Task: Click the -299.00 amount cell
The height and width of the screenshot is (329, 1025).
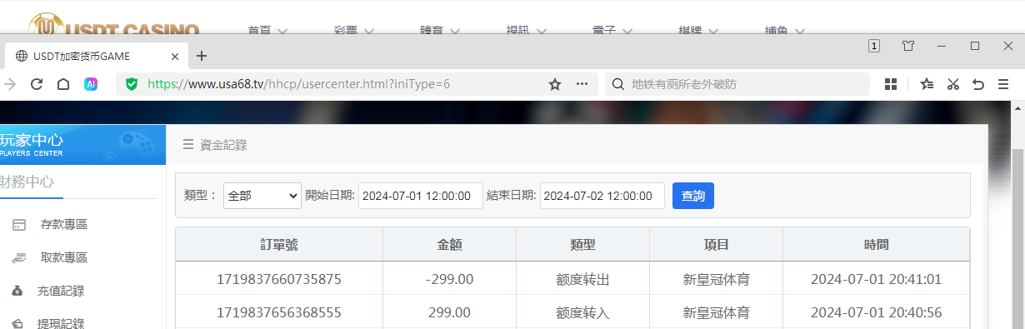Action: (449, 280)
